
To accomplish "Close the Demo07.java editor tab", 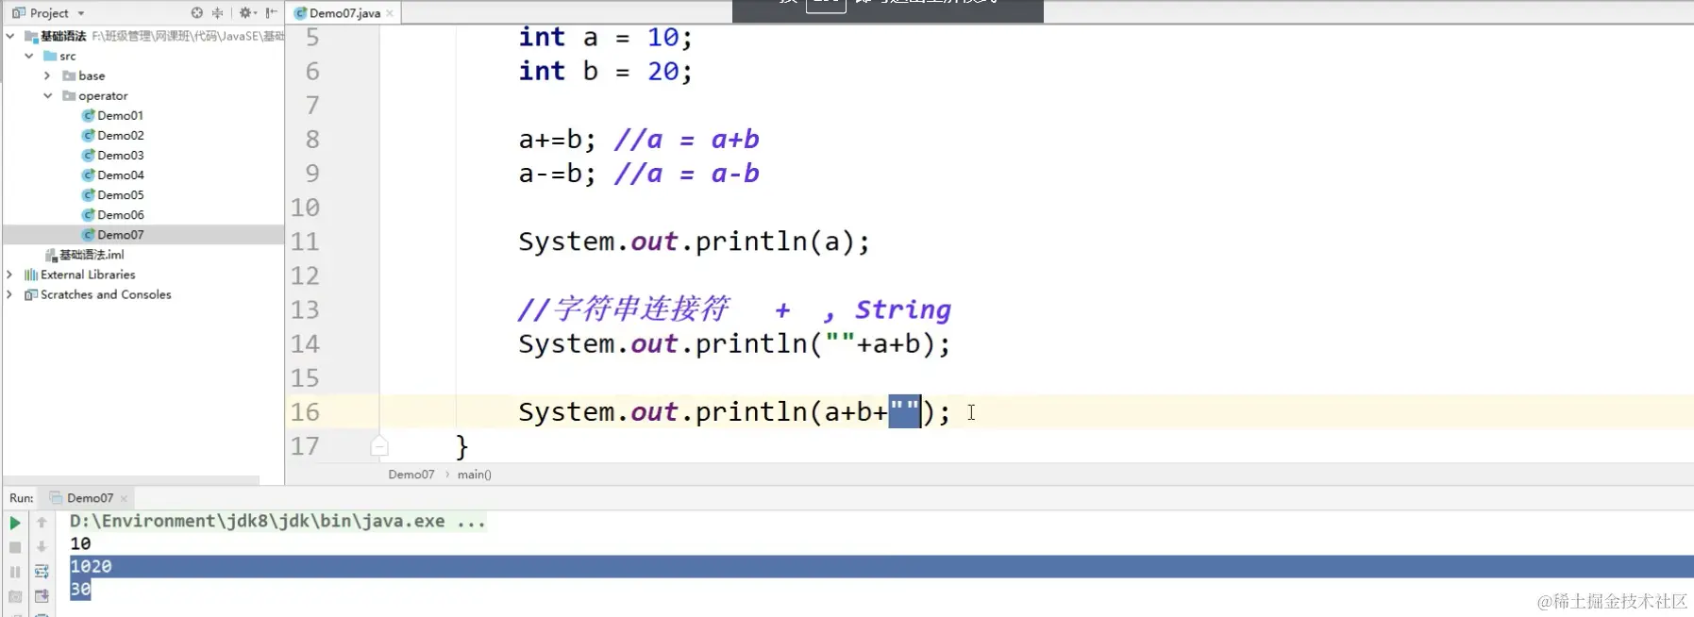I will pyautogui.click(x=390, y=13).
